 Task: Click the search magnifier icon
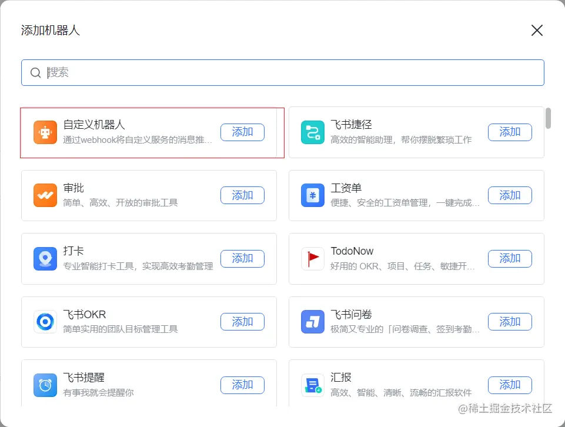pos(35,73)
